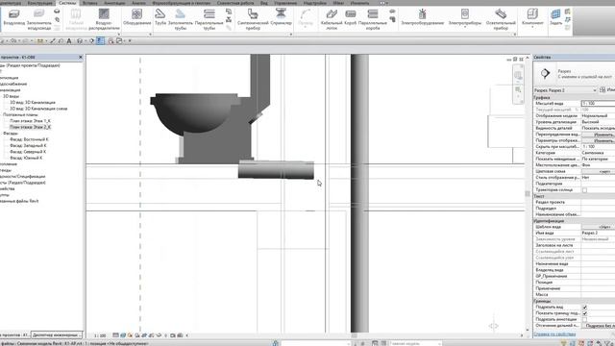Toggle the Траектория солнца checkbox
This screenshot has width=615, height=346.
[584, 190]
